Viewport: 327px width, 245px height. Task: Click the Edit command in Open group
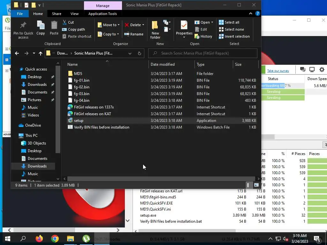click(x=201, y=29)
